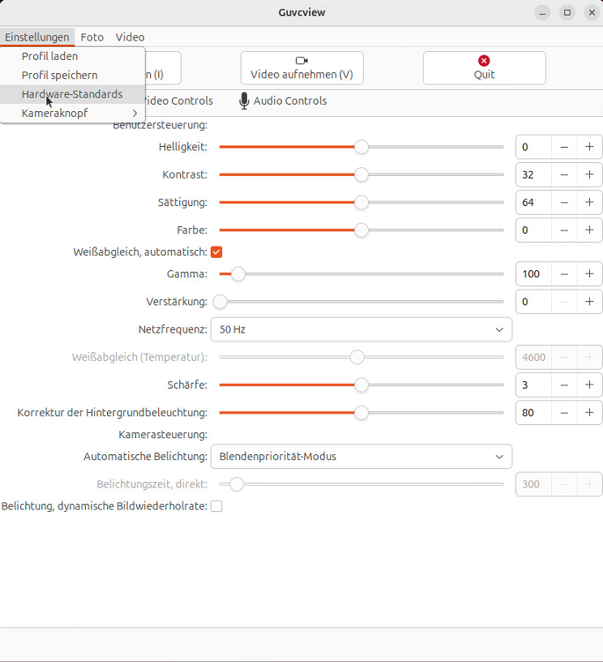
Task: Close the Guvcview window
Action: (592, 13)
